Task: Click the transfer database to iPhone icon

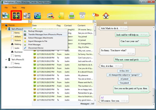Action: click(27, 16)
